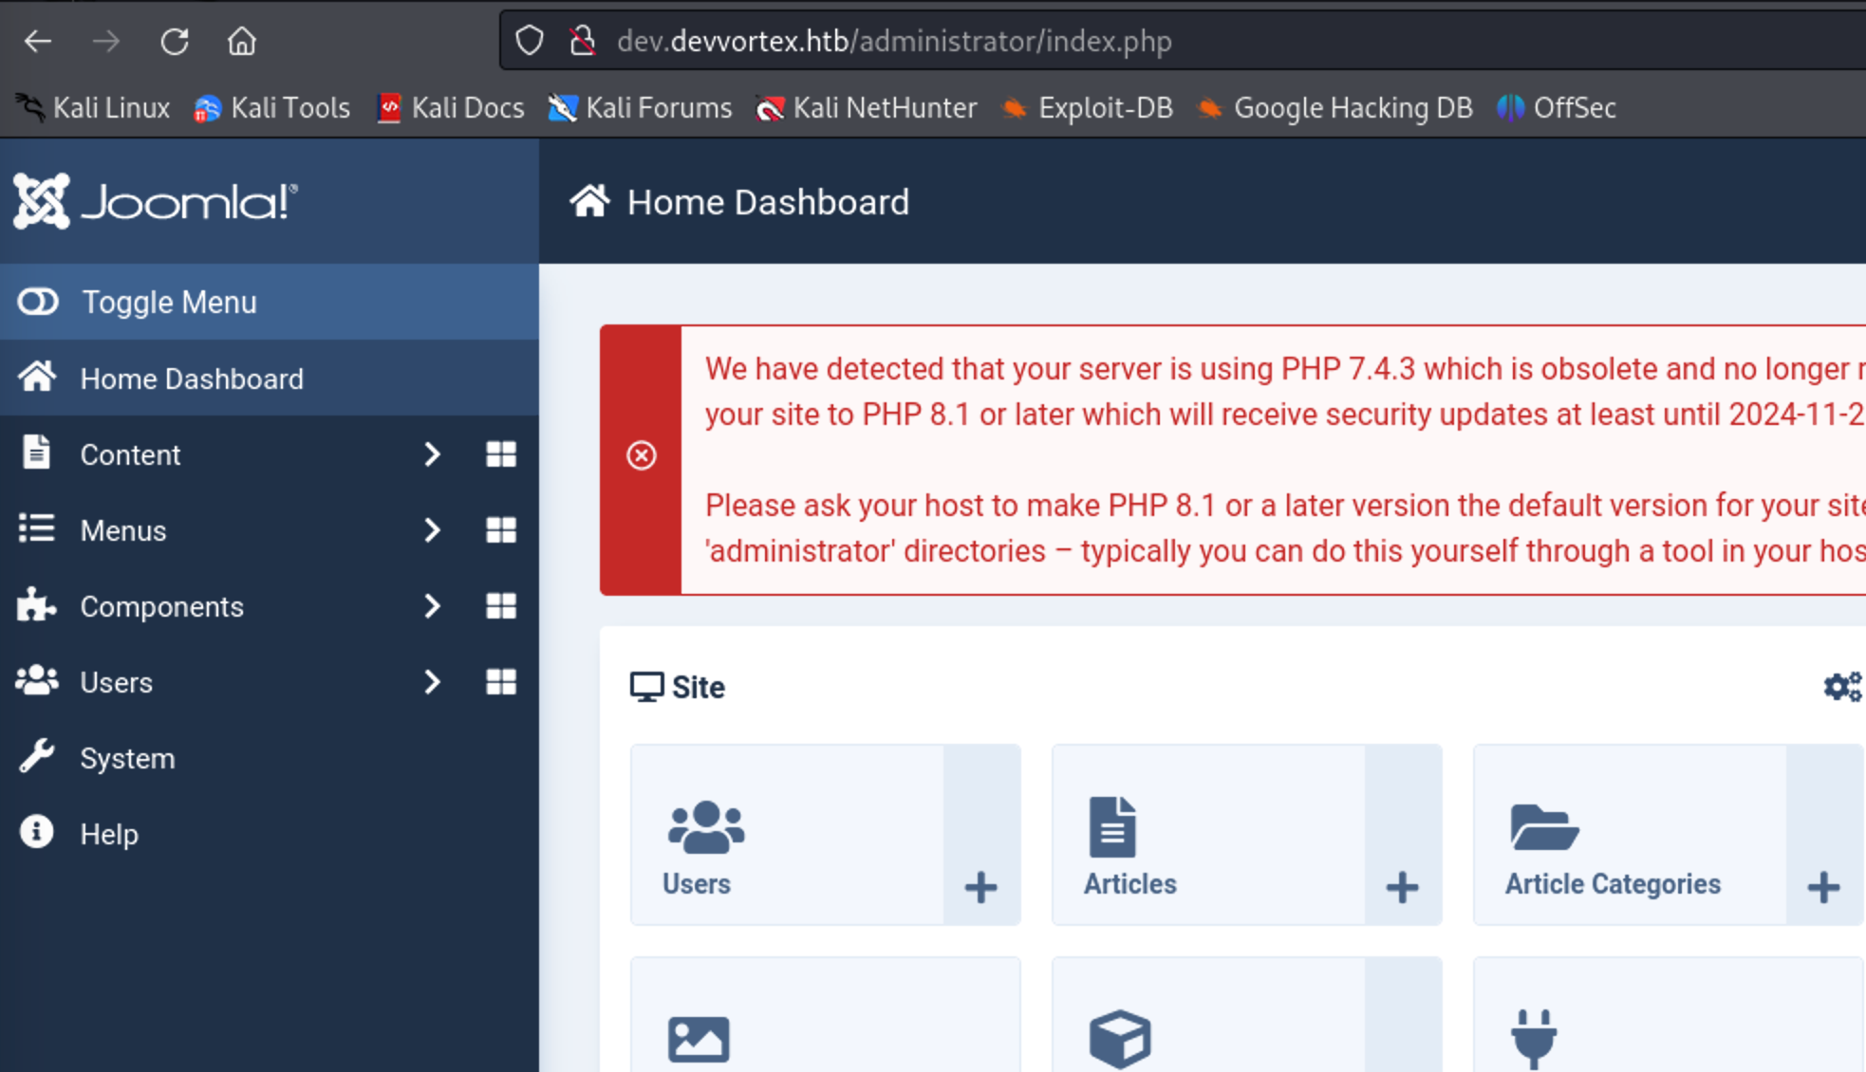Image resolution: width=1866 pixels, height=1072 pixels.
Task: Open the Kali Tools bookmark
Action: pyautogui.click(x=271, y=108)
